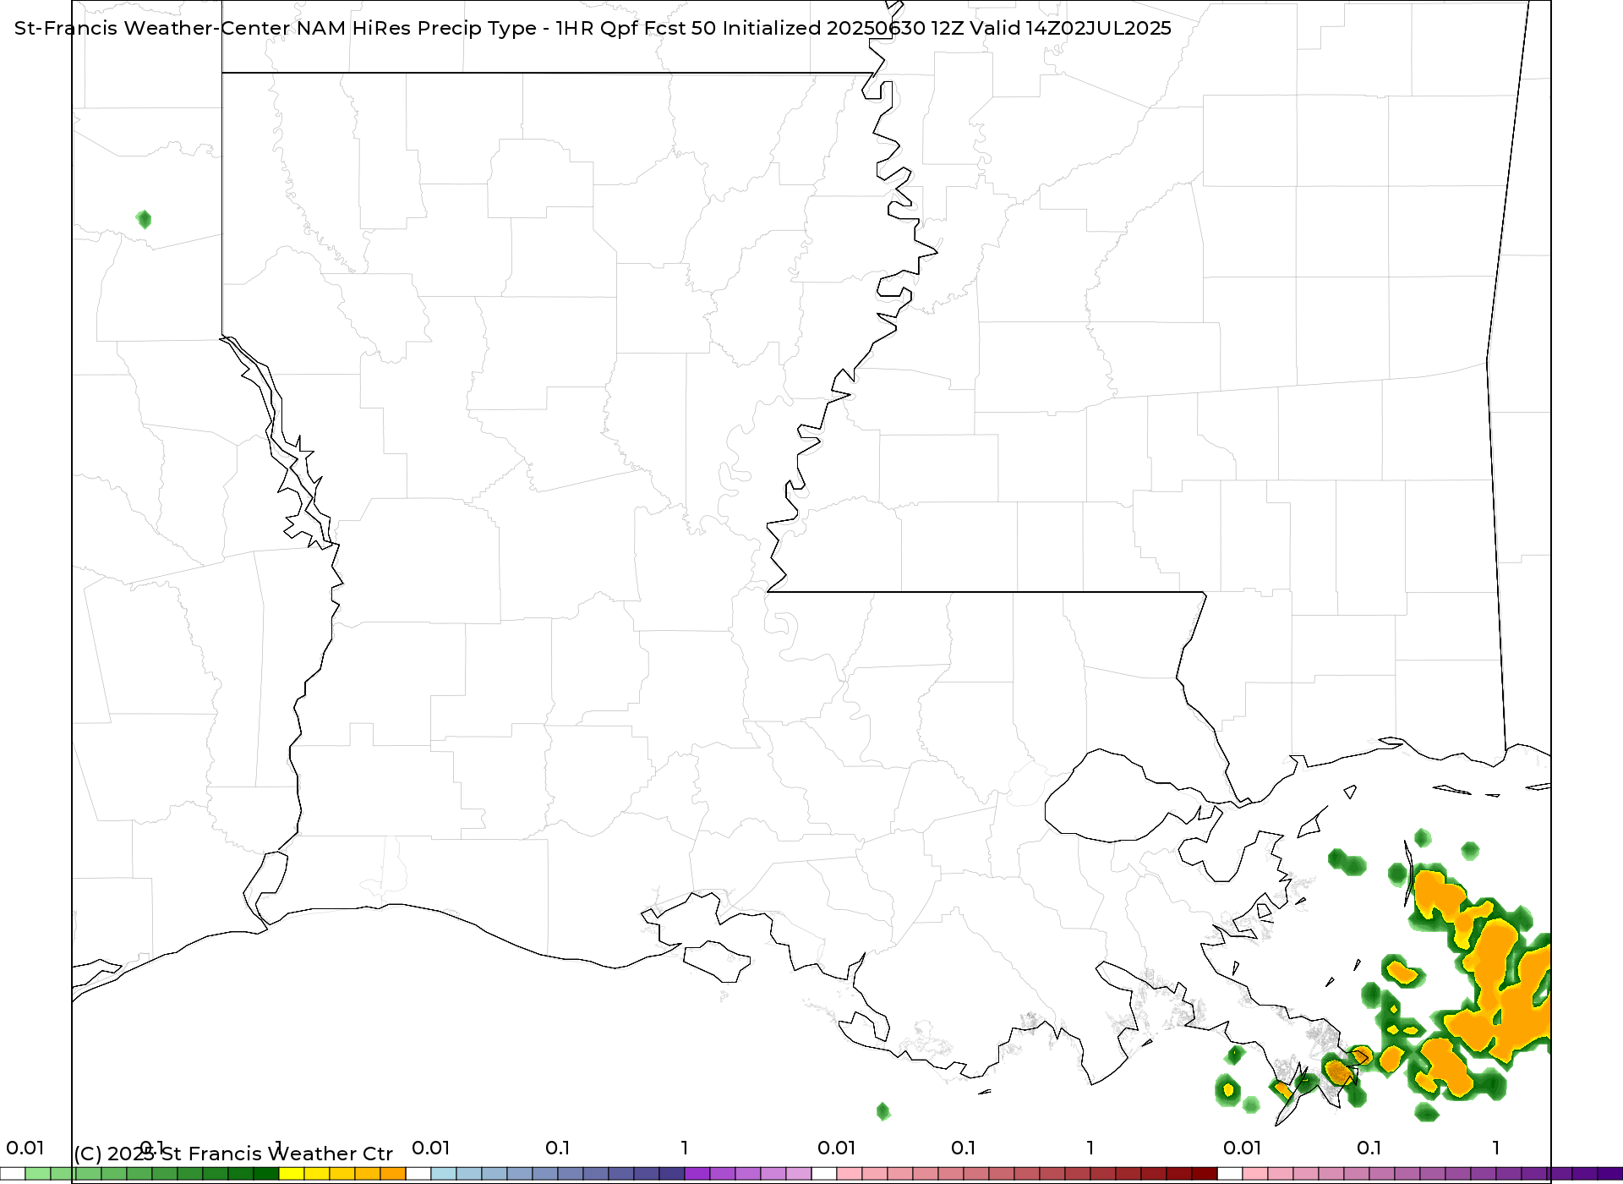Image resolution: width=1623 pixels, height=1184 pixels.
Task: Pick the deepest orange legend swatch
Action: 393,1174
